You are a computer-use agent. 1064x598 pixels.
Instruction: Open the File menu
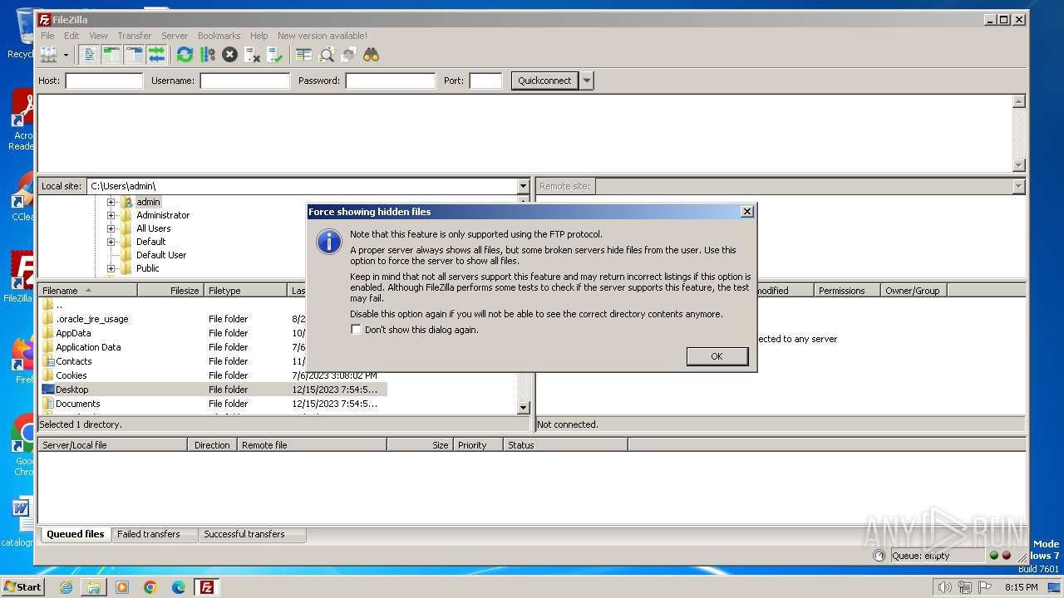pyautogui.click(x=48, y=36)
